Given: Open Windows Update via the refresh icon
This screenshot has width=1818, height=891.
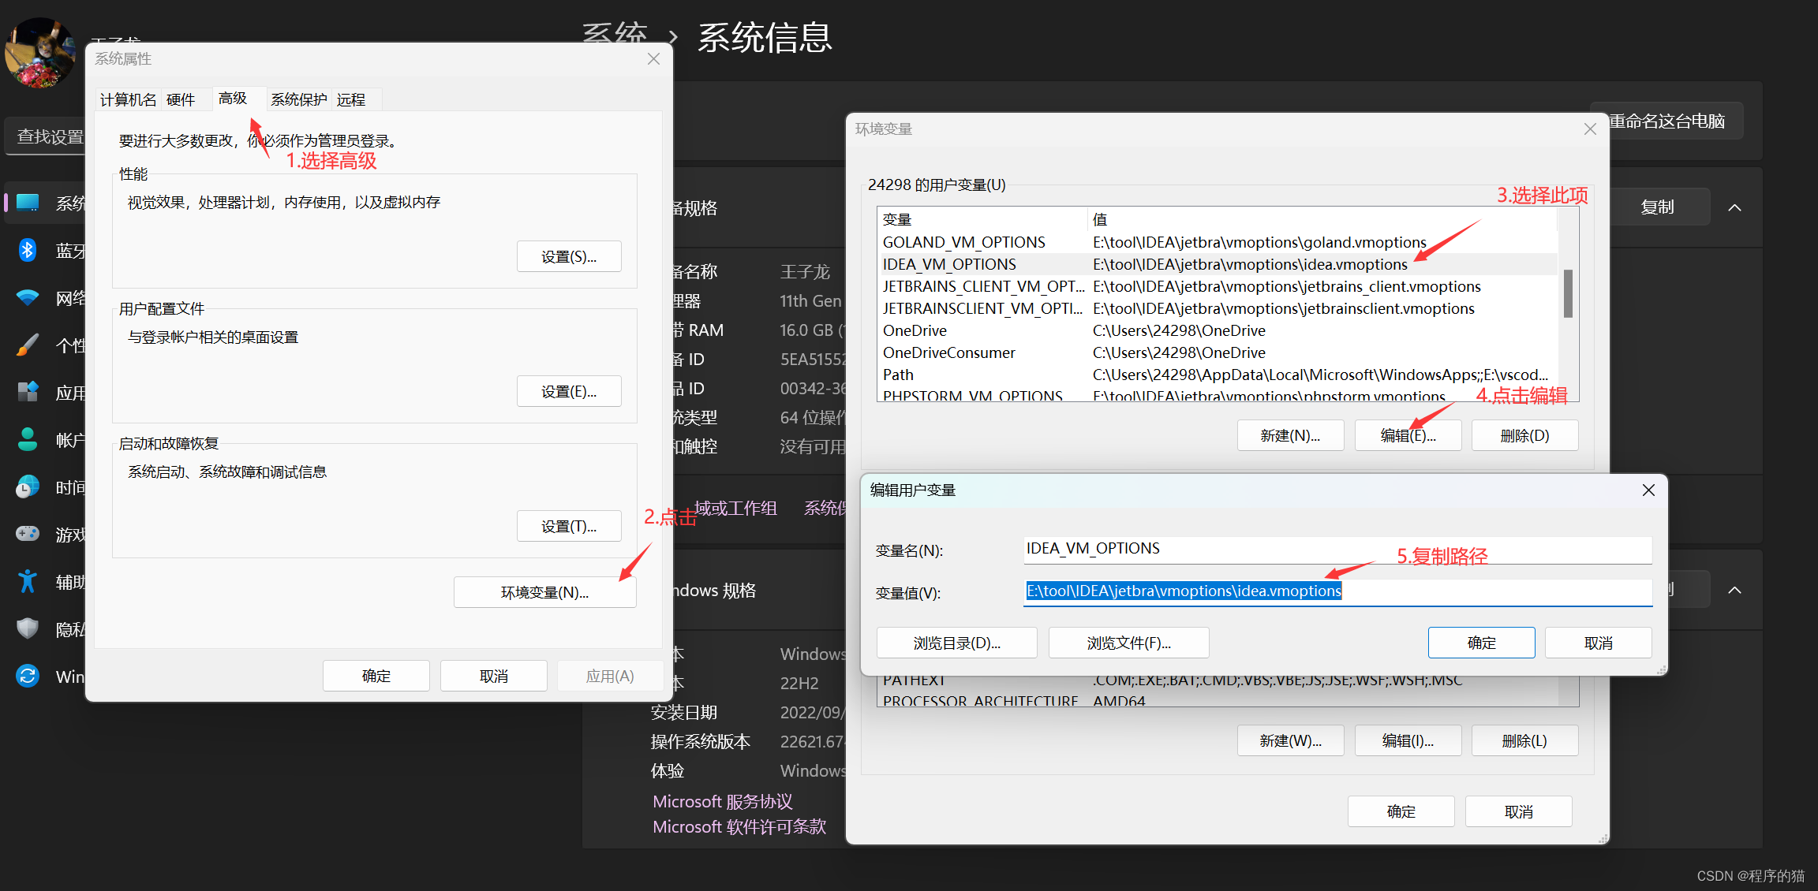Looking at the screenshot, I should click(x=28, y=676).
